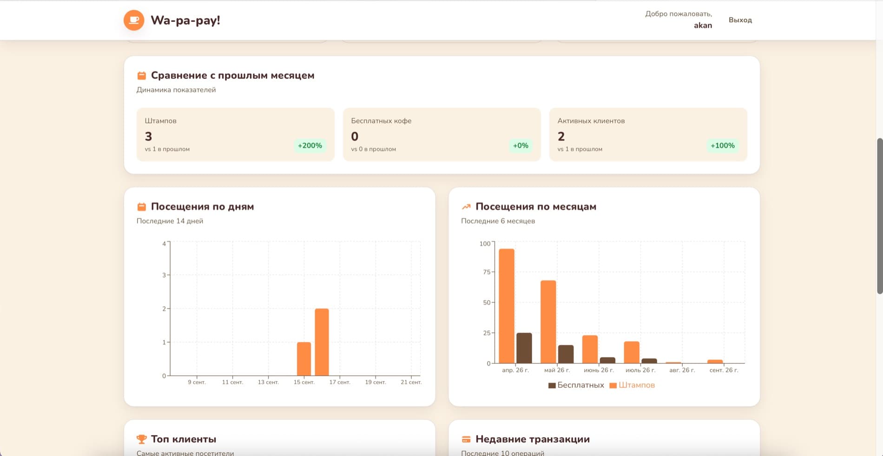Click the Динамика показателей subtitle

176,90
